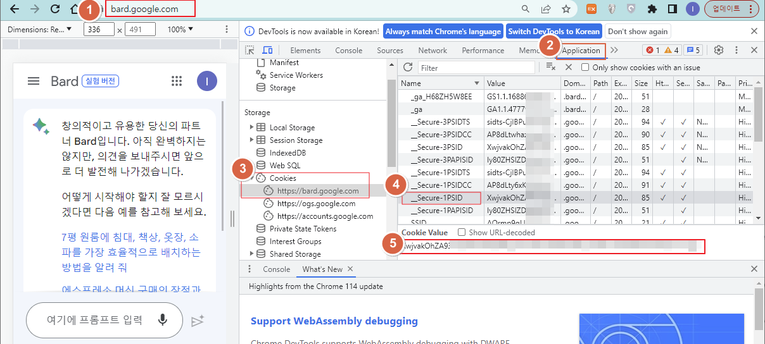Open Chrome profile avatar in toolbar
Image resolution: width=765 pixels, height=344 pixels.
click(x=693, y=9)
